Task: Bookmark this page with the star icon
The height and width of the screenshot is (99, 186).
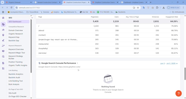Action: tap(138, 8)
